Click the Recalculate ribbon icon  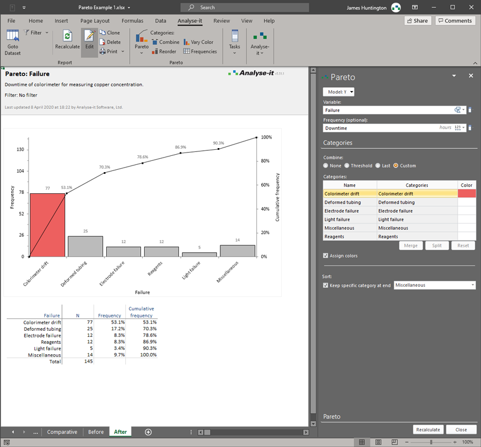[67, 36]
